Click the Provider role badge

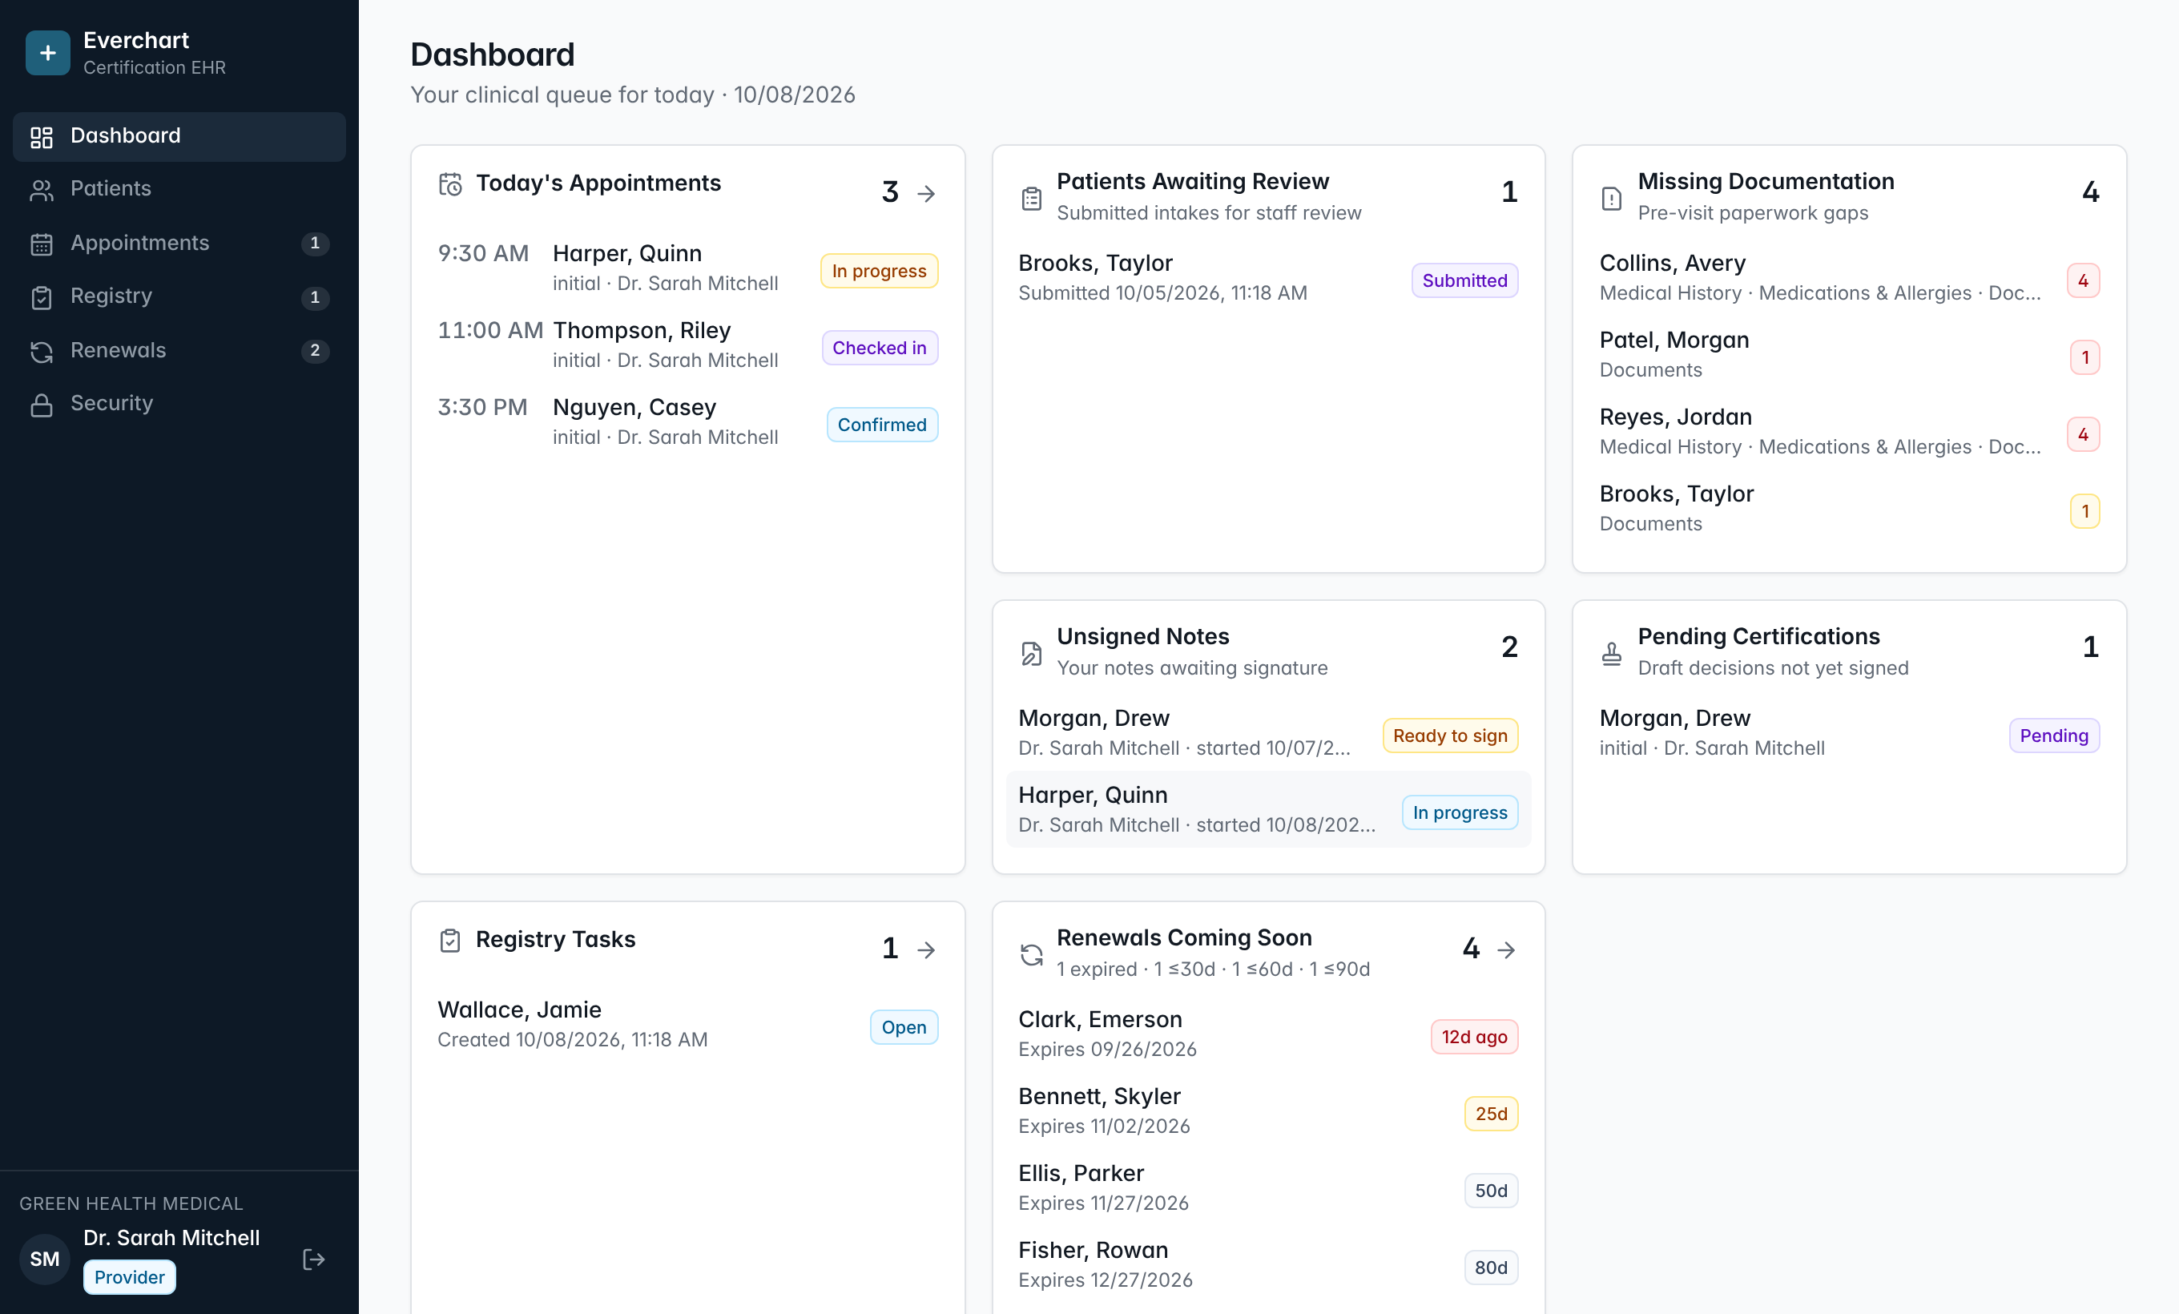[129, 1277]
